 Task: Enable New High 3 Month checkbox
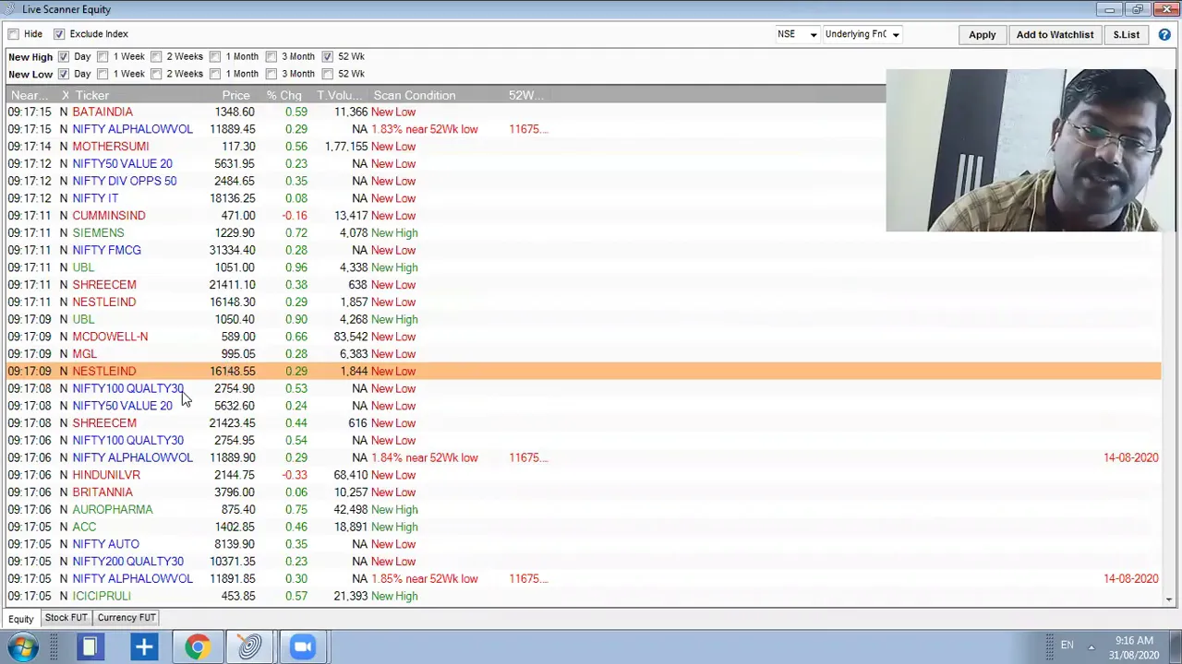(x=271, y=56)
